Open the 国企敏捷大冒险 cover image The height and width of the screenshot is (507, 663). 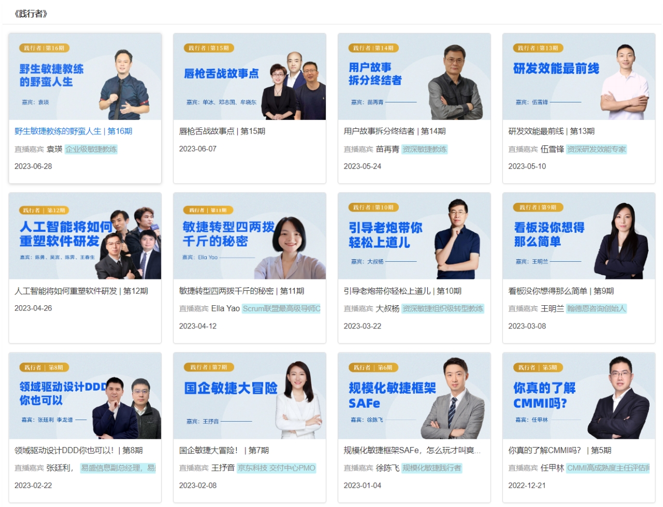pos(250,396)
